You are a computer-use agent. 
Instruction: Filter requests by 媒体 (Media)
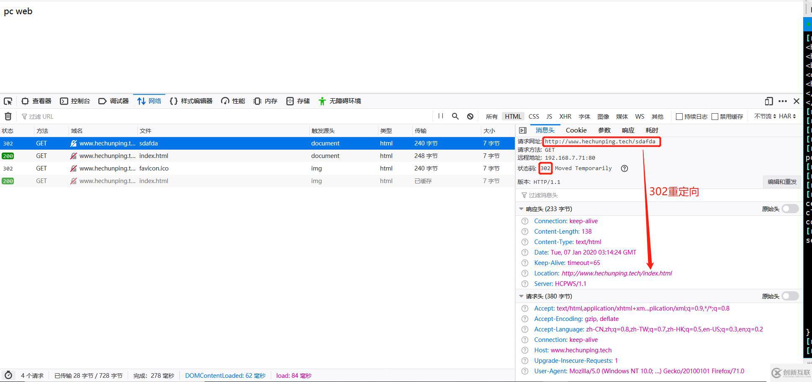[622, 117]
